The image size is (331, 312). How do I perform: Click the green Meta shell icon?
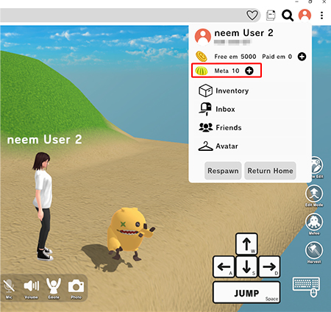[202, 71]
